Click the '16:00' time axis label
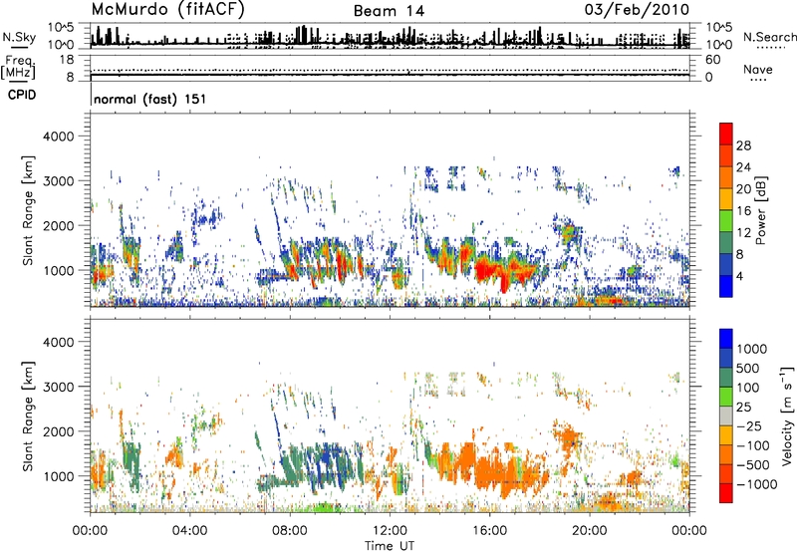797x552 pixels. [x=489, y=531]
